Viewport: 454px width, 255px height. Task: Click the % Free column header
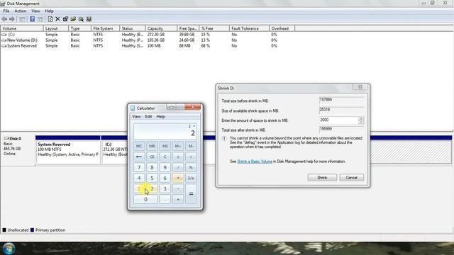click(214, 28)
